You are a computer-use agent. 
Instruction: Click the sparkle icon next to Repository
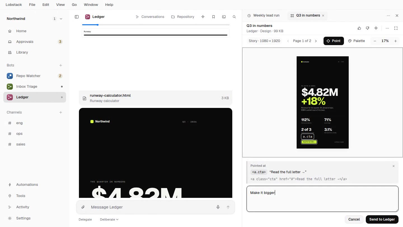coord(203,17)
